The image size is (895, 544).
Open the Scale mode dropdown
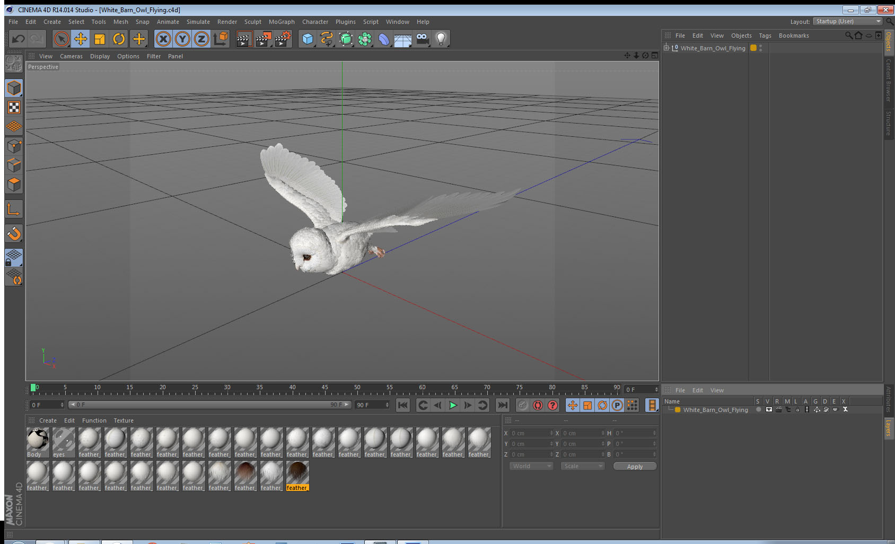[583, 466]
